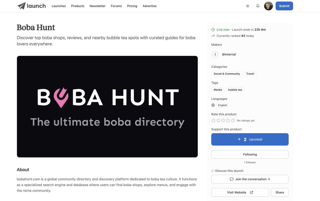
Task: Select the Travel category chip
Action: point(250,74)
